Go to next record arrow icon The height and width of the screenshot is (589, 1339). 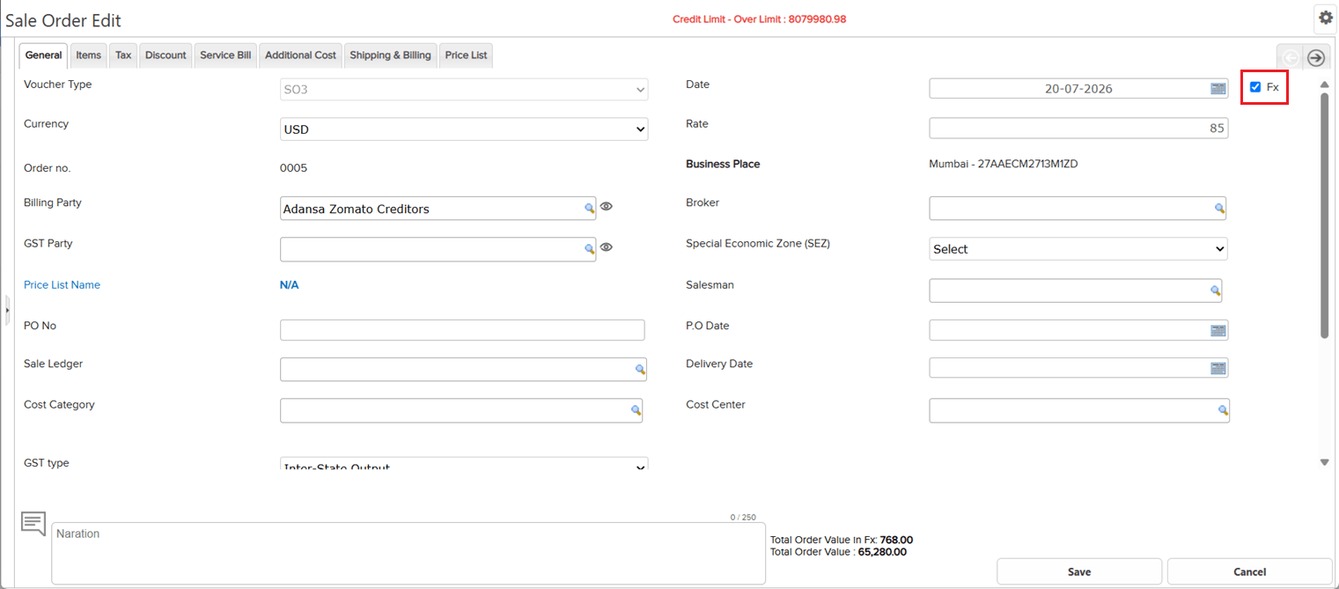pos(1316,57)
